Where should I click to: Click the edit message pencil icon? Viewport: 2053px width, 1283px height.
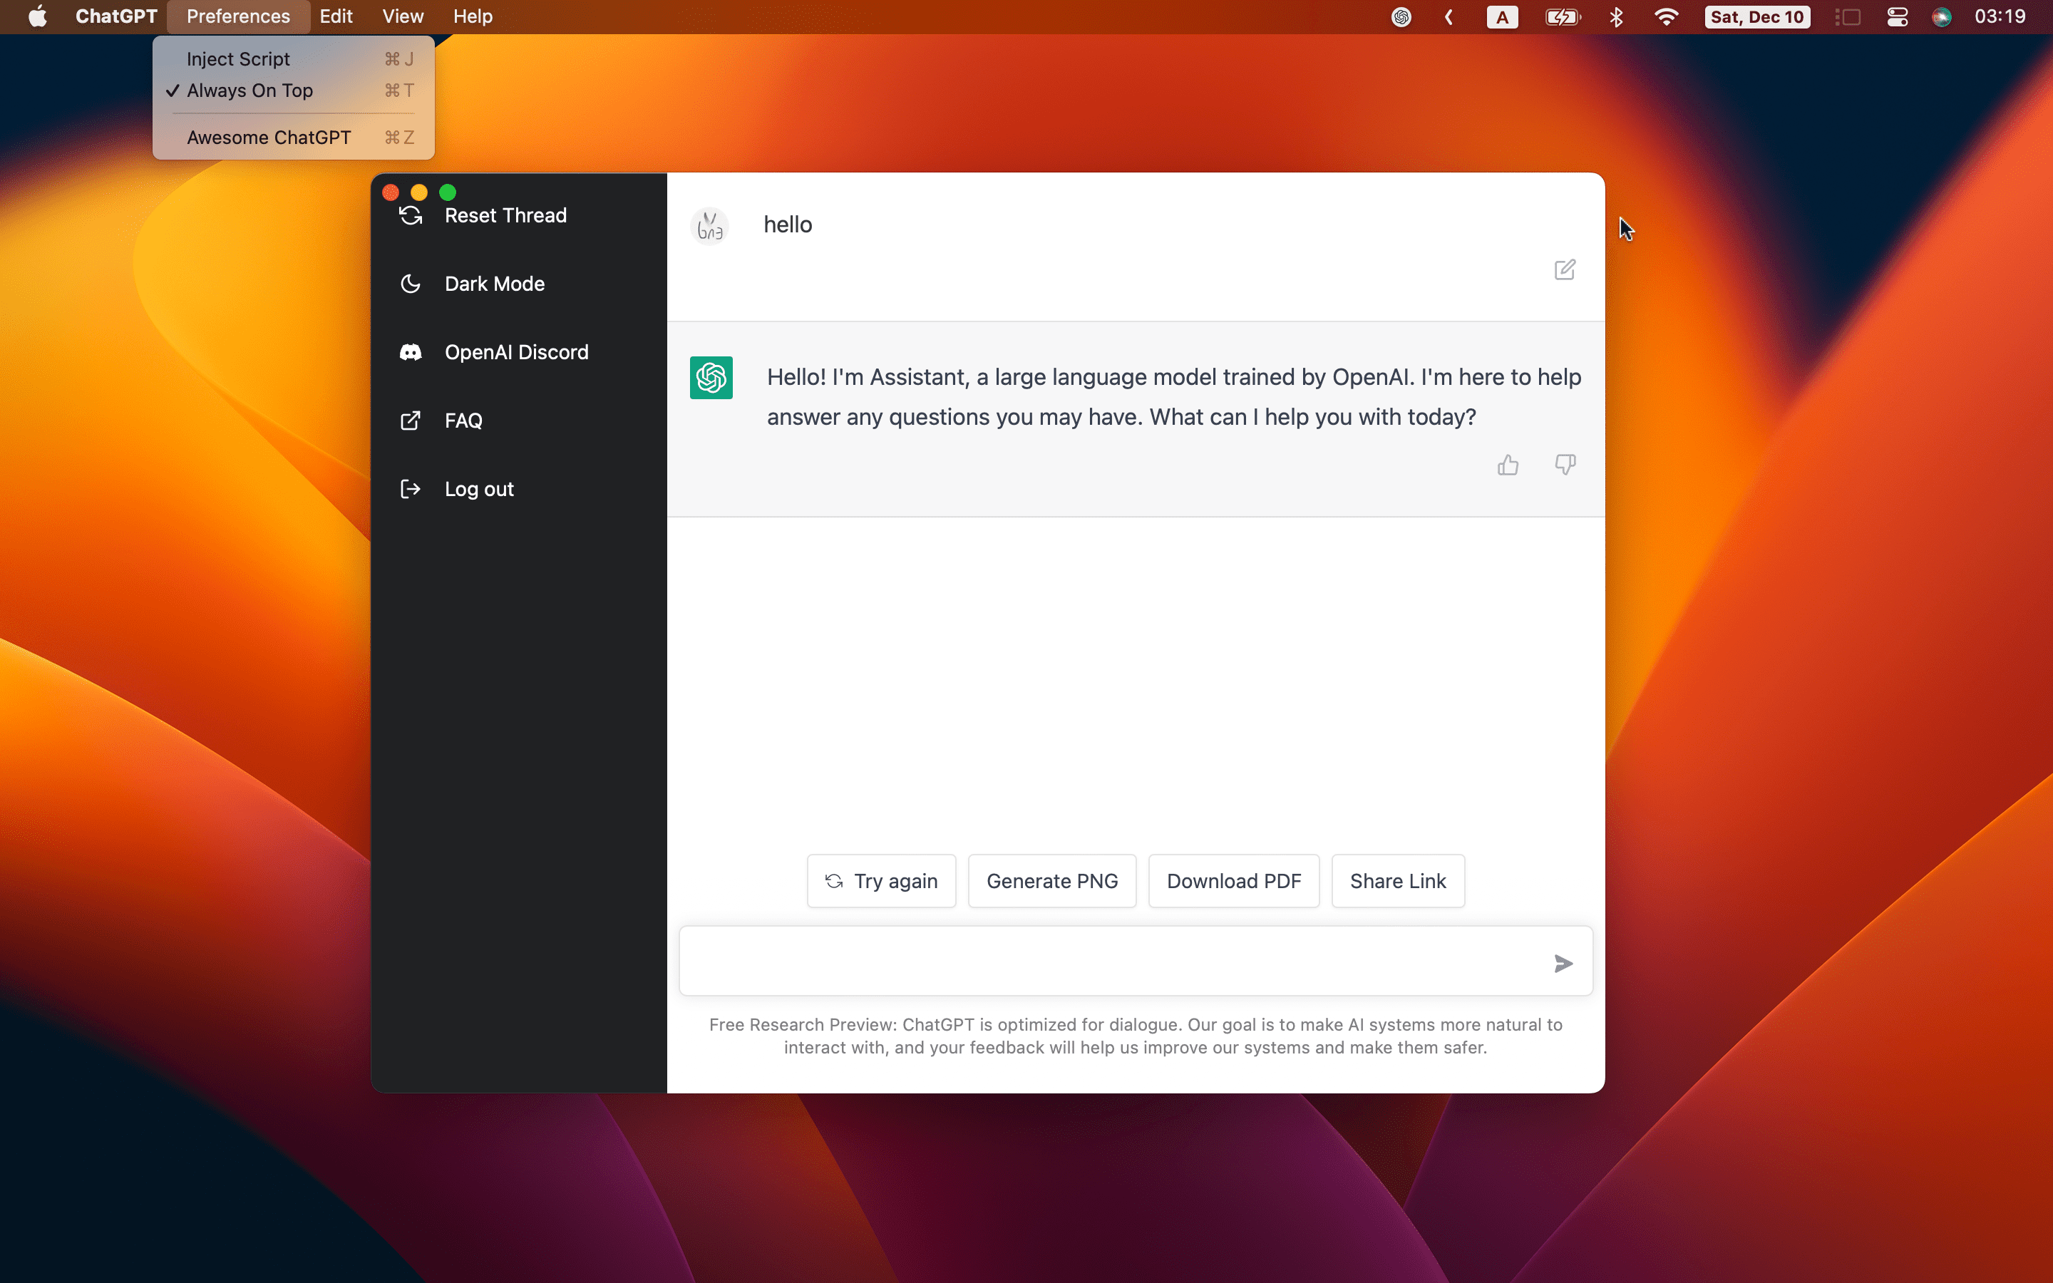point(1565,270)
